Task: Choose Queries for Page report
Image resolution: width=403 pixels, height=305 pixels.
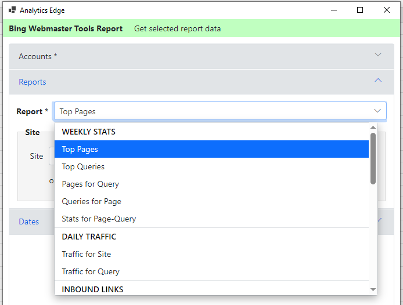Action: (211, 202)
